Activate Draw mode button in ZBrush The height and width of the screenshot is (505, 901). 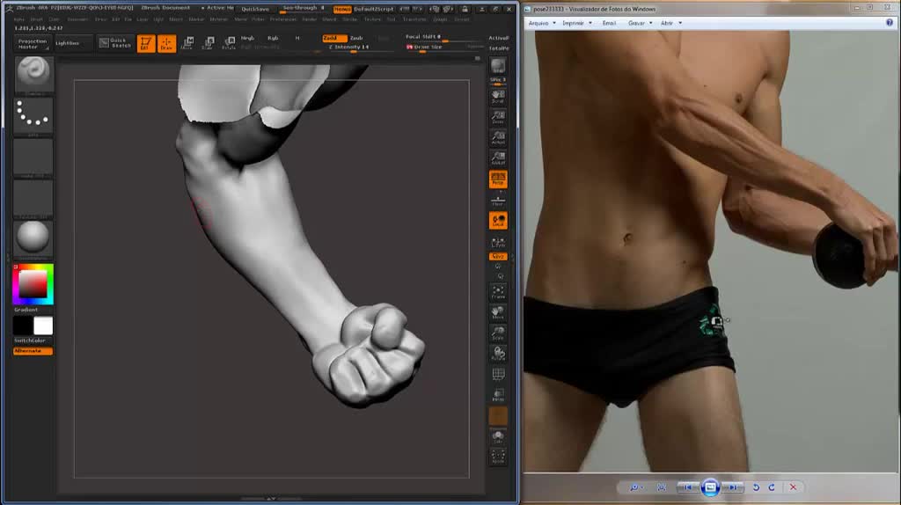[x=166, y=44]
